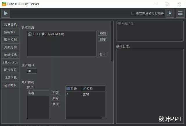
Task: Click the download arrow icon in the toolbar
Action: click(x=170, y=13)
